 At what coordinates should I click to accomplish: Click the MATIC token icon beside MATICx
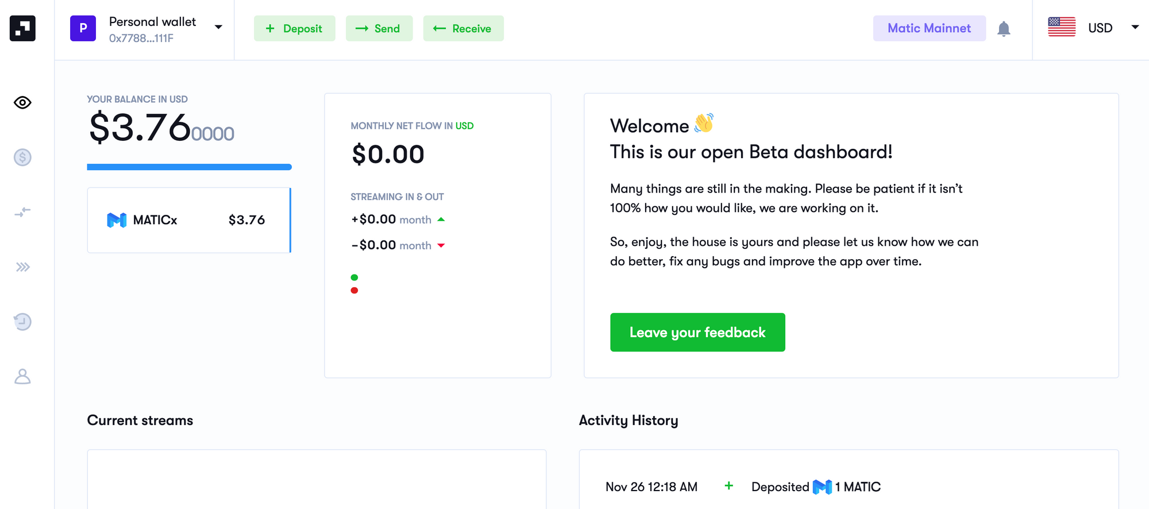(x=115, y=220)
